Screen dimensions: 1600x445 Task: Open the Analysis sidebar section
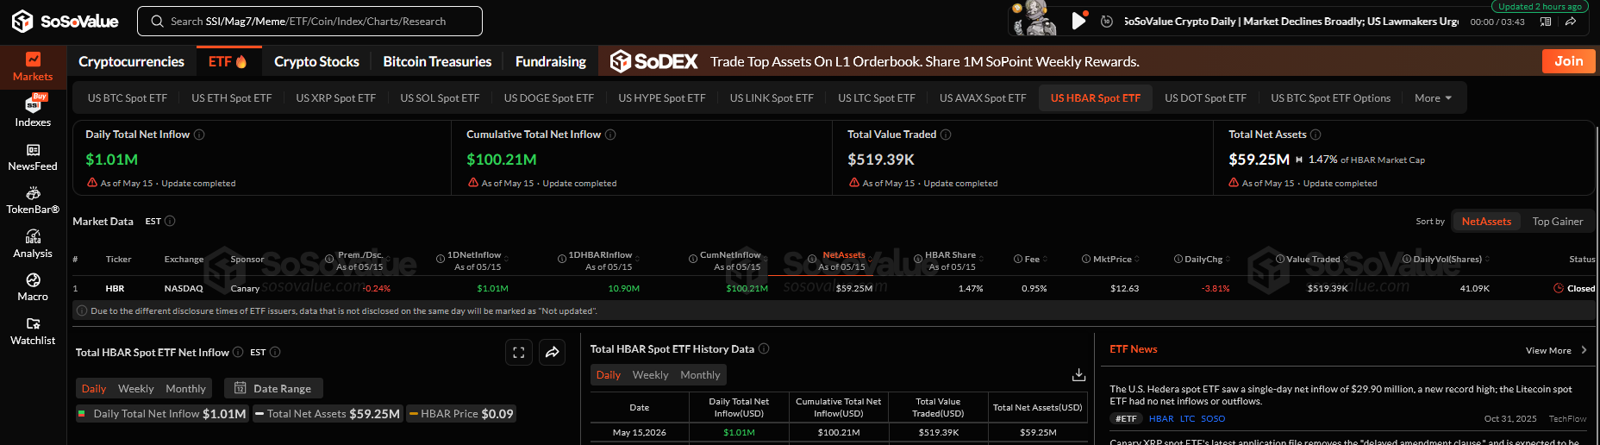[x=33, y=244]
